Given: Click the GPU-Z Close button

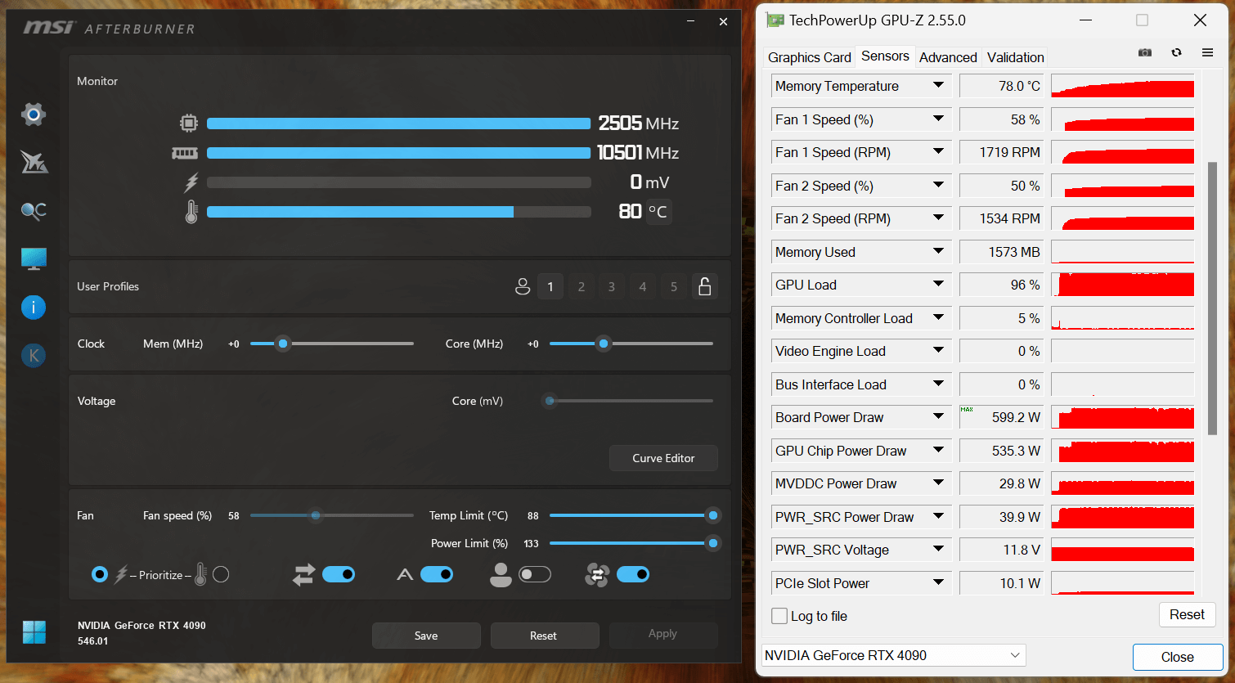Looking at the screenshot, I should (1177, 657).
